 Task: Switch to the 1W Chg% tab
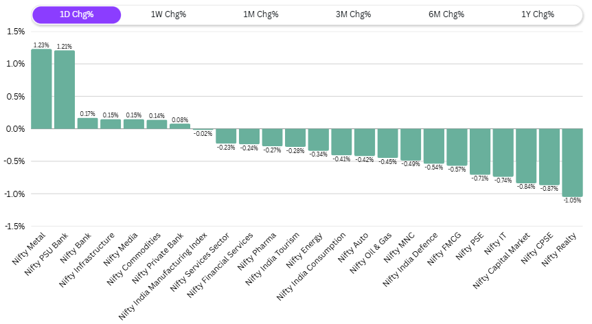pos(168,14)
